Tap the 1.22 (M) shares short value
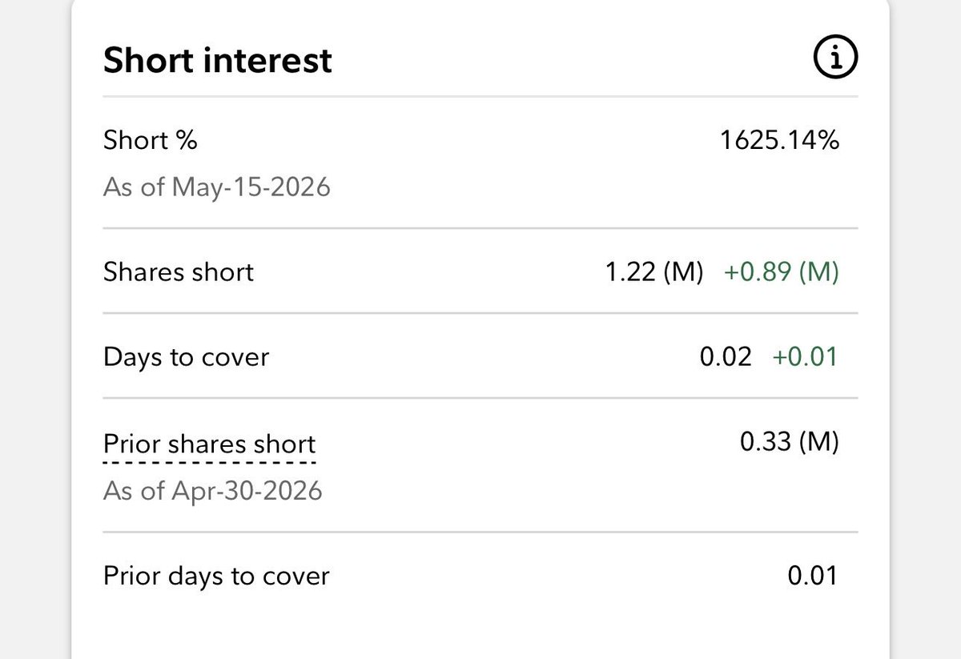The width and height of the screenshot is (961, 659). [654, 272]
